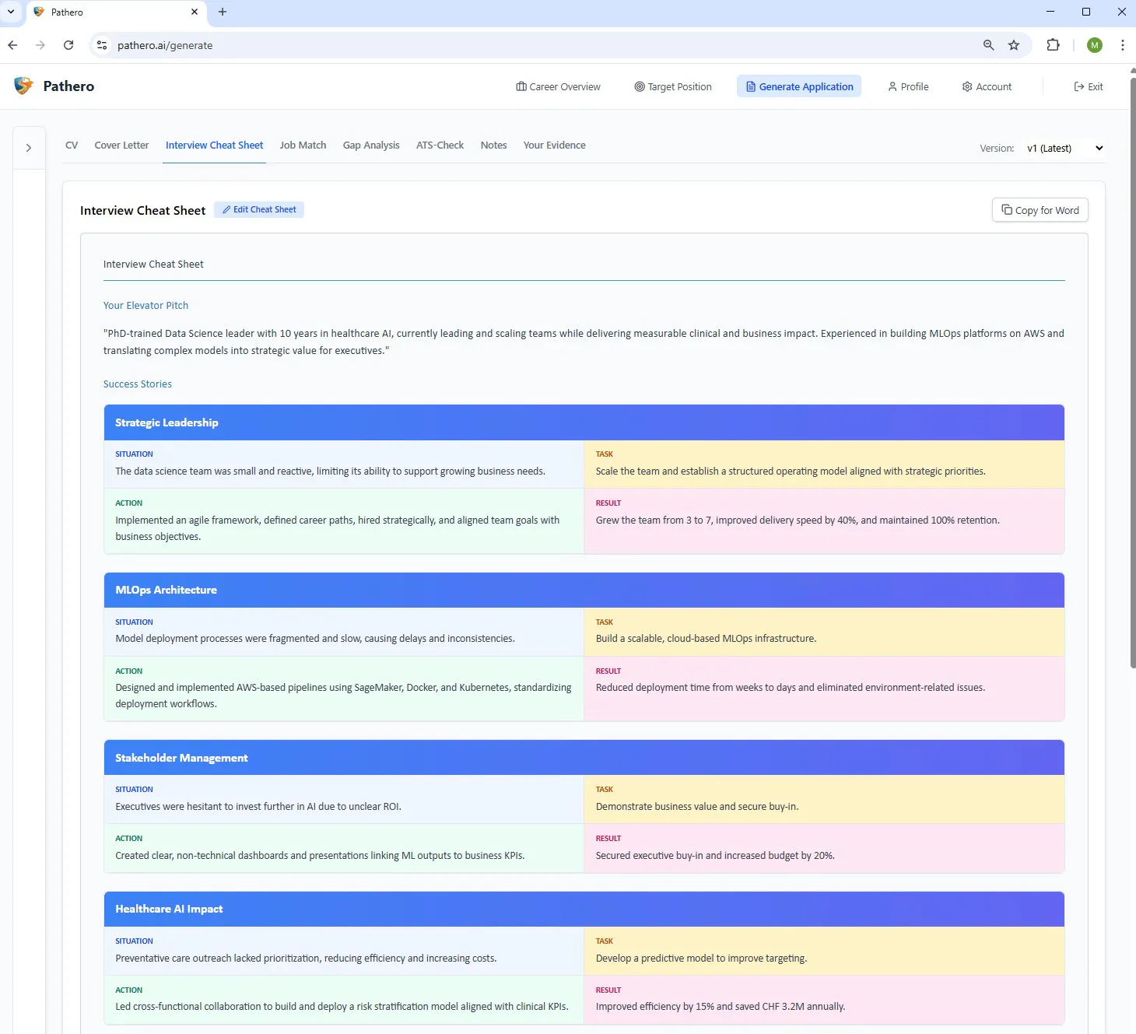Click the browser forward arrow
Screen dimensions: 1136x1034
[40, 45]
